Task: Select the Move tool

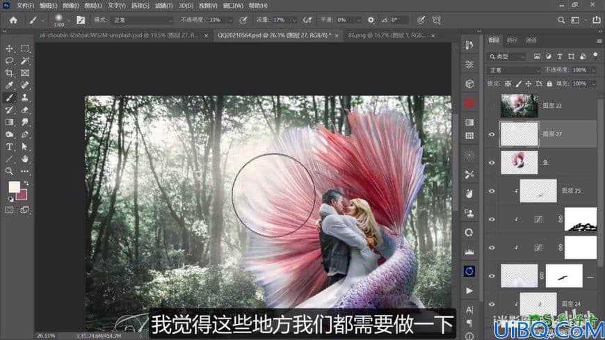Action: tap(9, 49)
